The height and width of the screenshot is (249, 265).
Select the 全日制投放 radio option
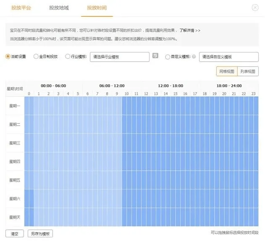pos(36,56)
